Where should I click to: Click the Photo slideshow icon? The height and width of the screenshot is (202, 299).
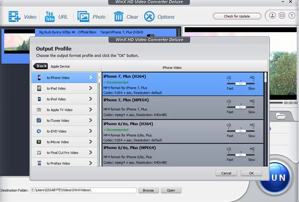tap(83, 16)
